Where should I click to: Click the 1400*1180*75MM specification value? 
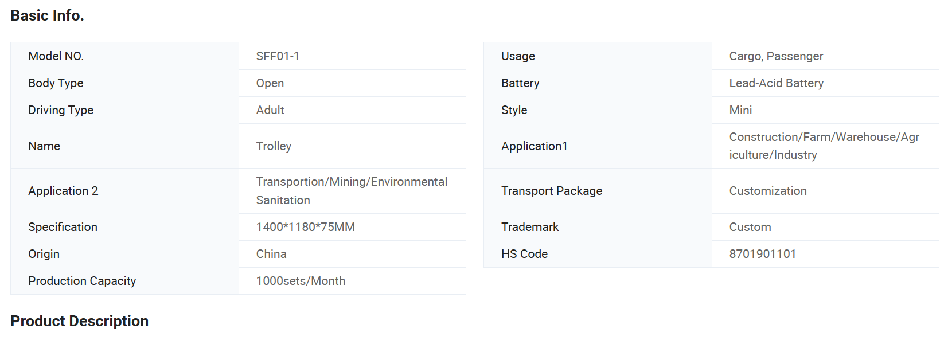point(305,227)
